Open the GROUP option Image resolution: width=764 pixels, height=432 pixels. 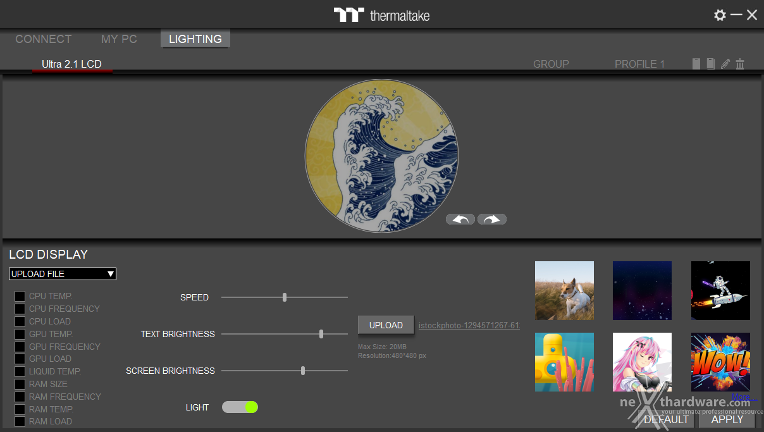pos(551,64)
